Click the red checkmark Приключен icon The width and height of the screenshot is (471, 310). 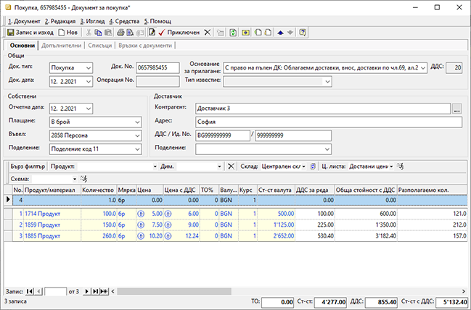tap(161, 33)
